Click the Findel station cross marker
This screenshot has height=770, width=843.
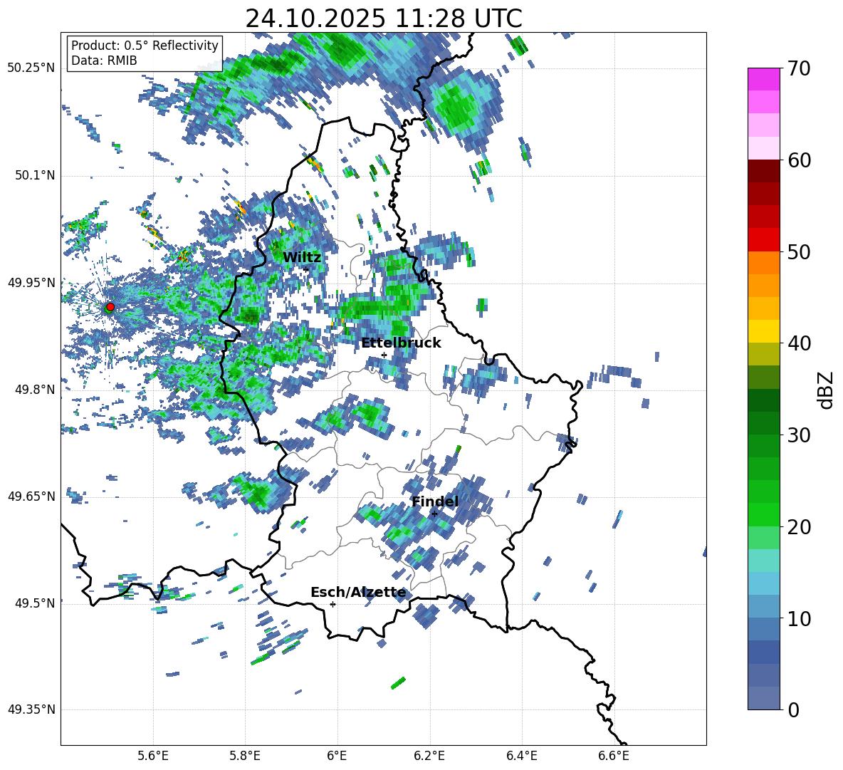click(434, 514)
